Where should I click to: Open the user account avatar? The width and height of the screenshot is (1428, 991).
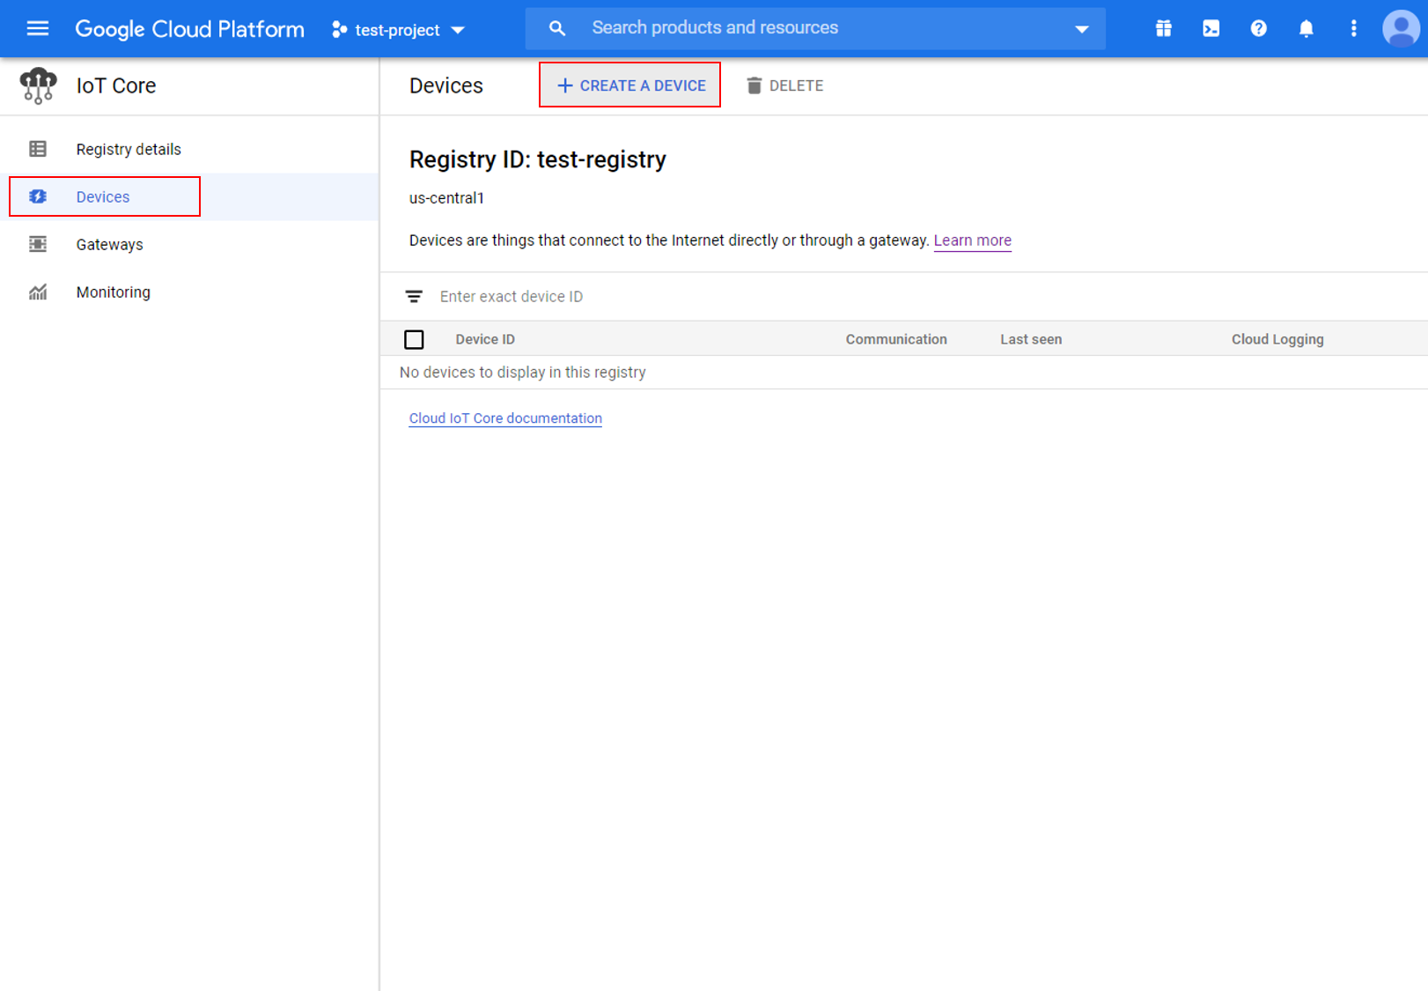pyautogui.click(x=1402, y=29)
